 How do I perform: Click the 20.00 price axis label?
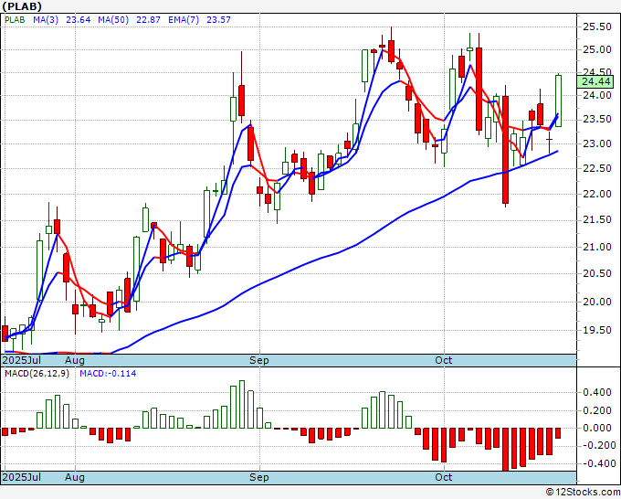point(597,302)
